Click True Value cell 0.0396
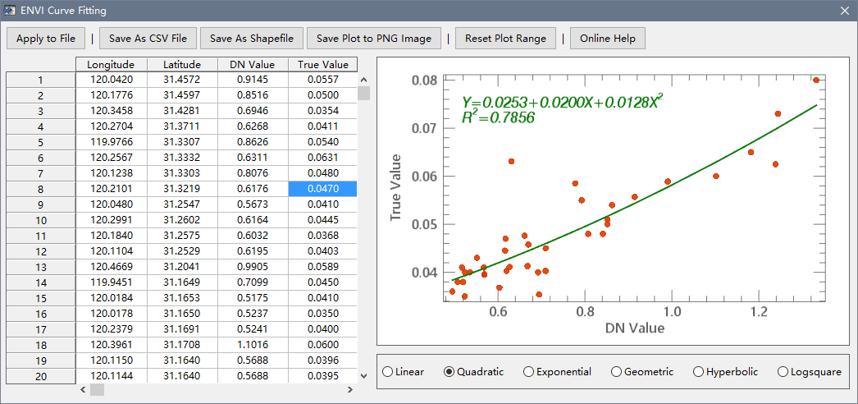 point(323,360)
